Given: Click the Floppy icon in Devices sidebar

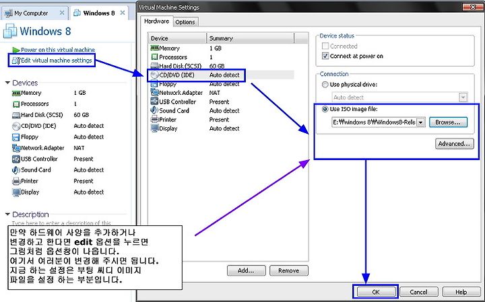Looking at the screenshot, I should (x=16, y=137).
